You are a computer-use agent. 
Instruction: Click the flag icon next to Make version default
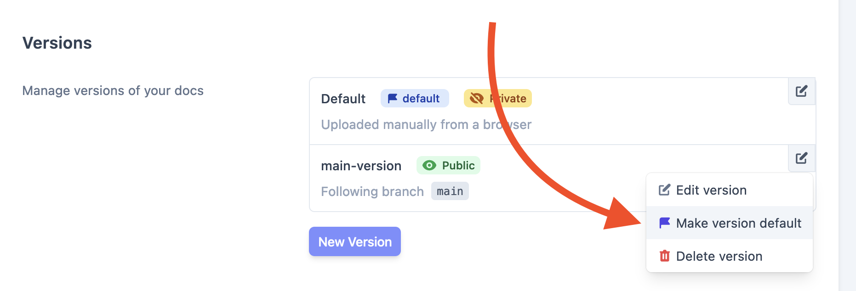[664, 223]
